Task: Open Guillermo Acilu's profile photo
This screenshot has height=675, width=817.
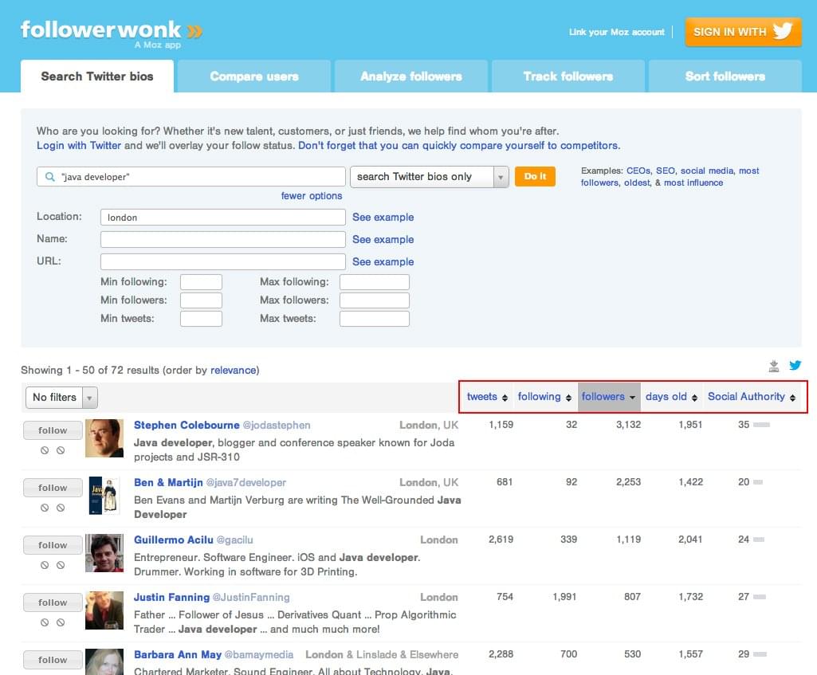Action: [x=104, y=552]
